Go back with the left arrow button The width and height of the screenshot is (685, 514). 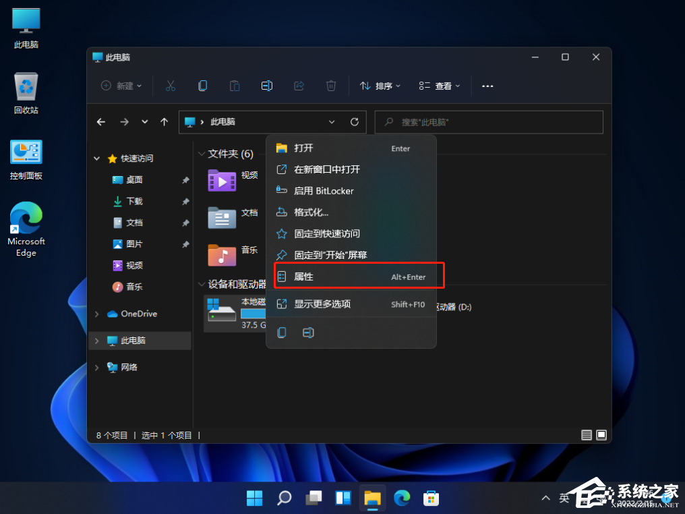pos(101,122)
